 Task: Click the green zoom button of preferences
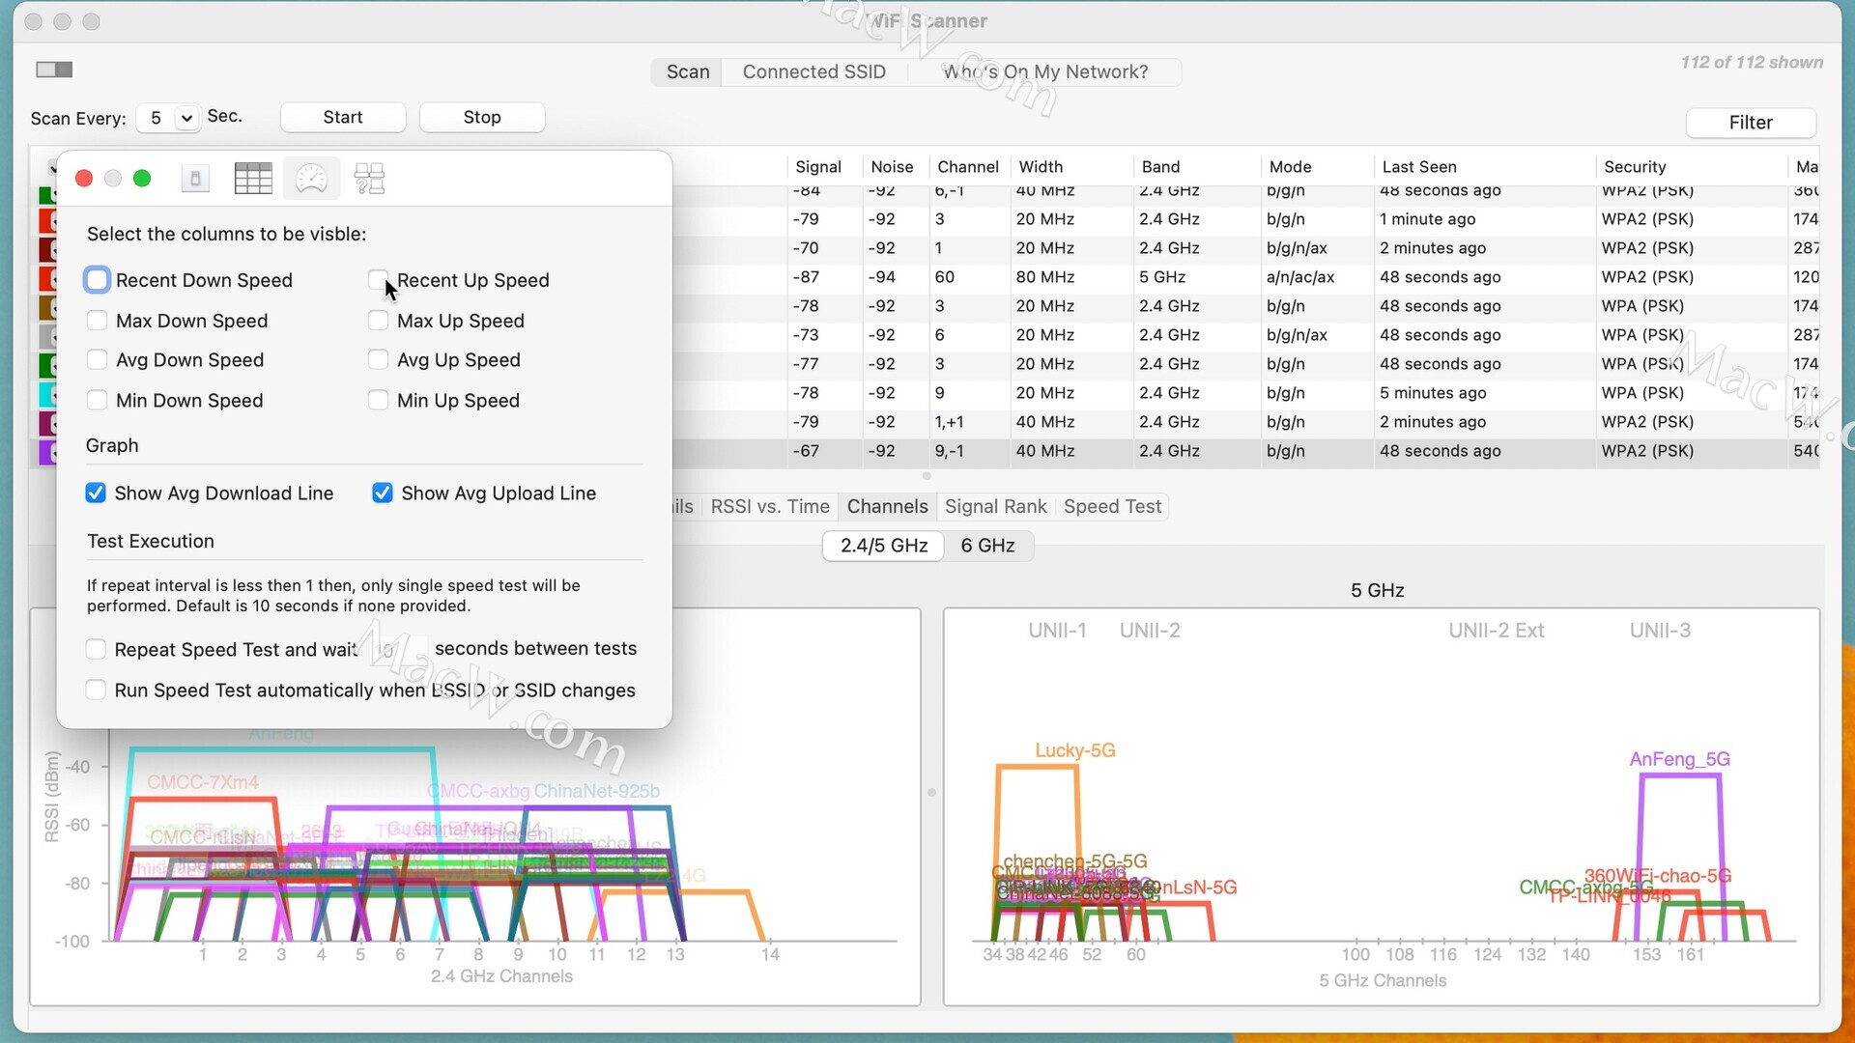click(x=142, y=179)
